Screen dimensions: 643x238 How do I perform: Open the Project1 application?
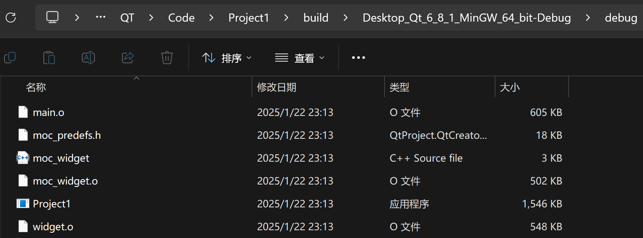point(52,203)
